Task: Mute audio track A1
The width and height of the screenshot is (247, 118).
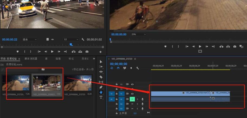Action: [x=132, y=99]
